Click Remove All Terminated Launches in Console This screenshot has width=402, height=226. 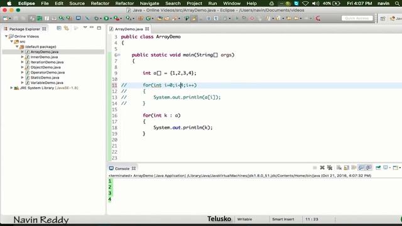click(x=330, y=168)
